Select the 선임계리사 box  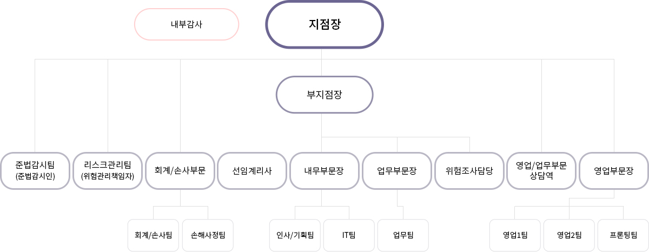point(252,171)
